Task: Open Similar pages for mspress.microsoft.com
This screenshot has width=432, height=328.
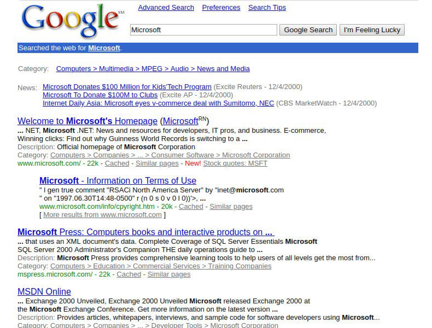Action: pos(169,274)
